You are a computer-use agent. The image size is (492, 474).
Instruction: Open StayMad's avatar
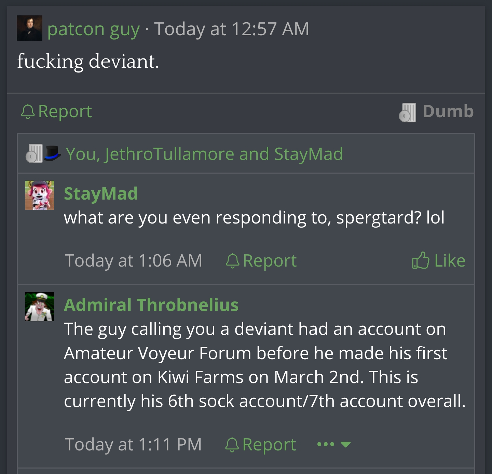pos(40,195)
